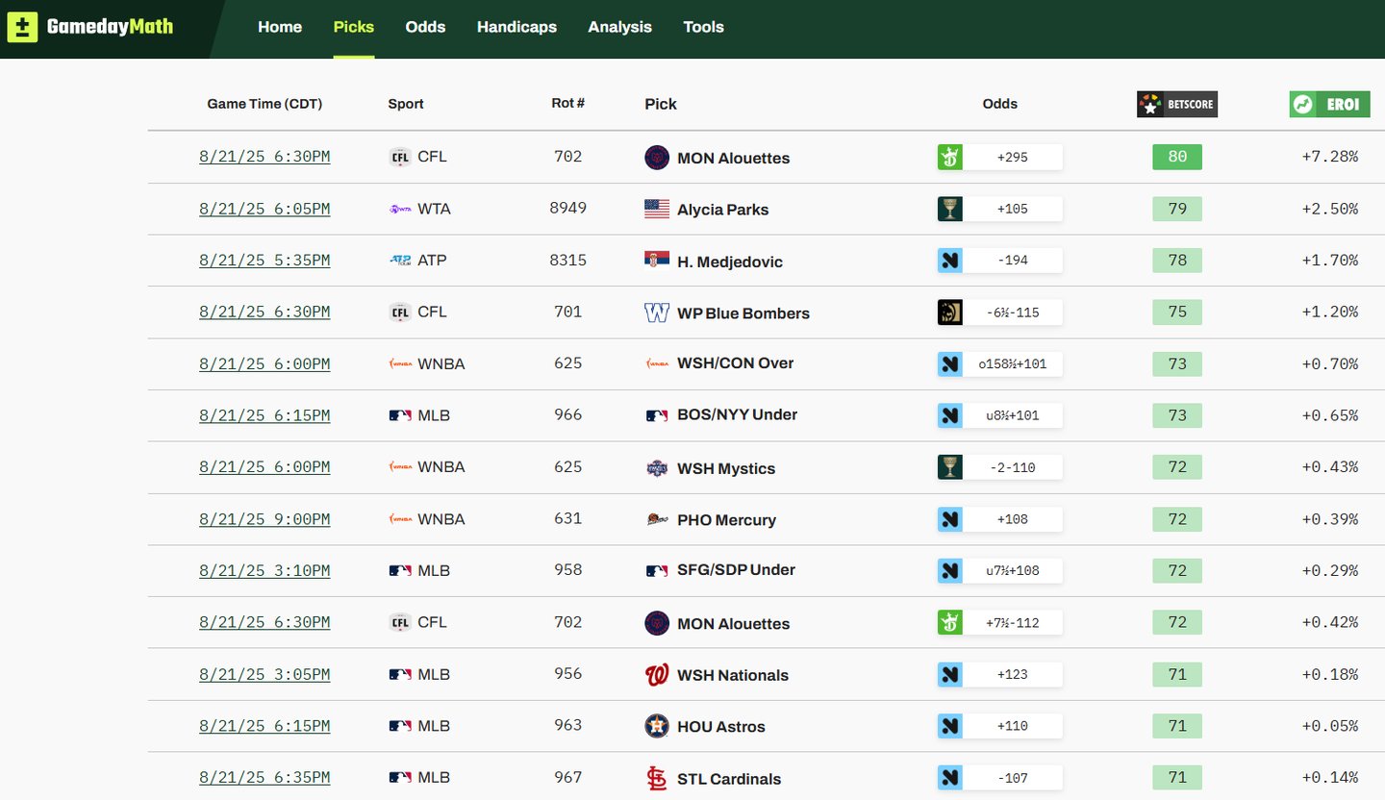Click the WTA sport icon

400,209
